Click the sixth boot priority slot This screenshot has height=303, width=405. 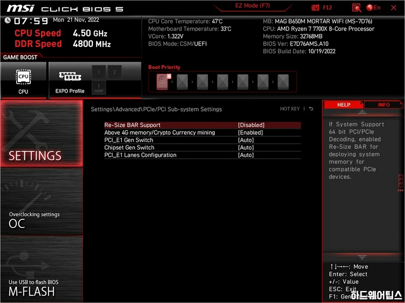click(x=263, y=82)
